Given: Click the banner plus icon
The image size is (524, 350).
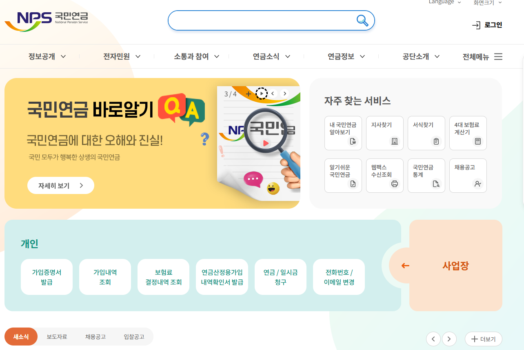Looking at the screenshot, I should (248, 94).
